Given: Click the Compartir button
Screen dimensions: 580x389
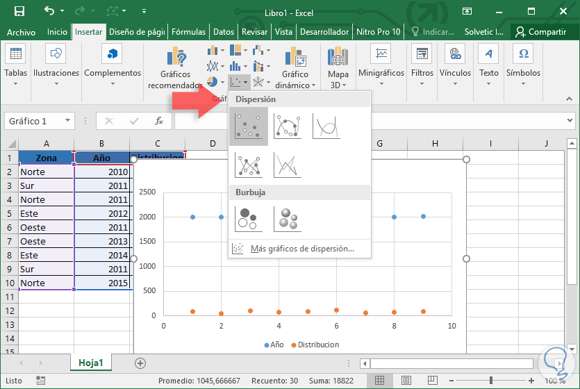Looking at the screenshot, I should [540, 32].
